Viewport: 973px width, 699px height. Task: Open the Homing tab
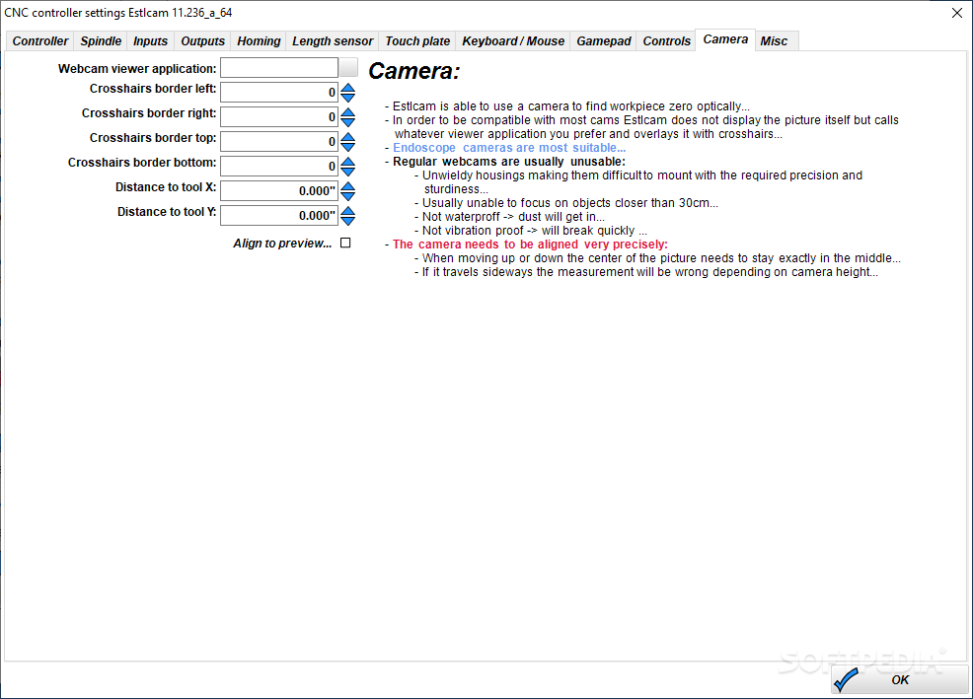(x=259, y=41)
